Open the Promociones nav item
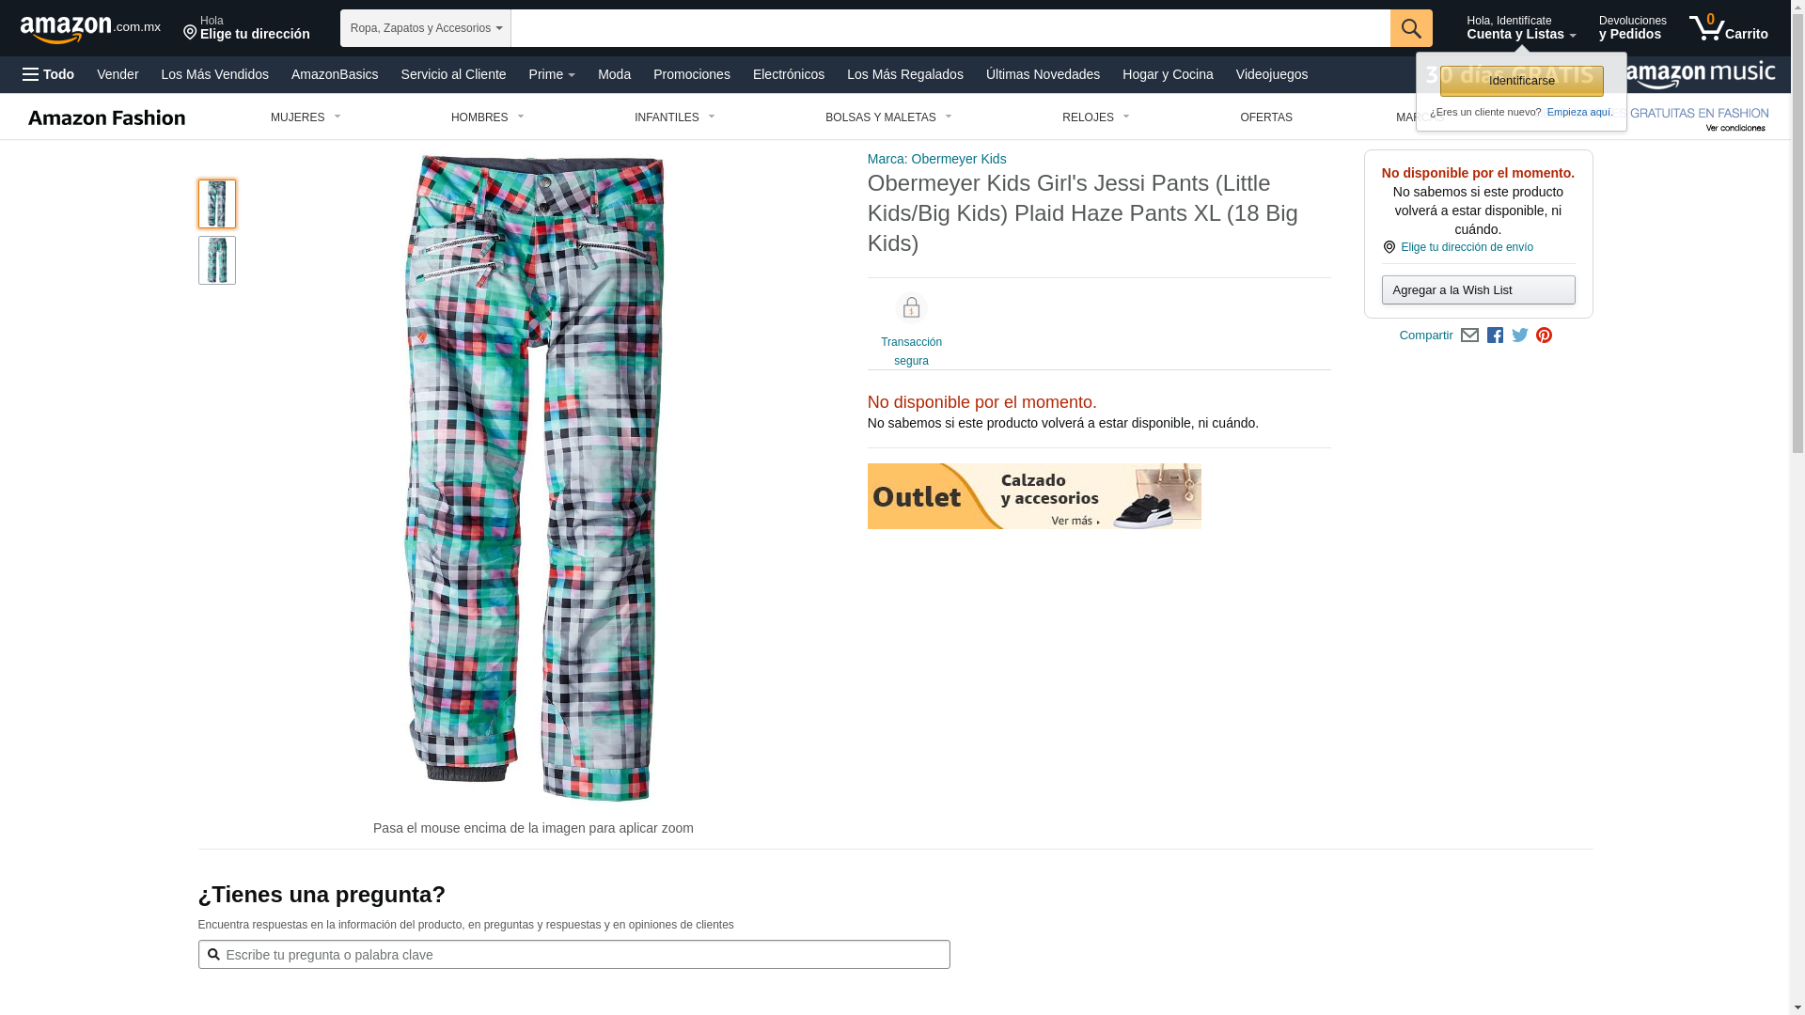The width and height of the screenshot is (1805, 1015). pyautogui.click(x=692, y=74)
